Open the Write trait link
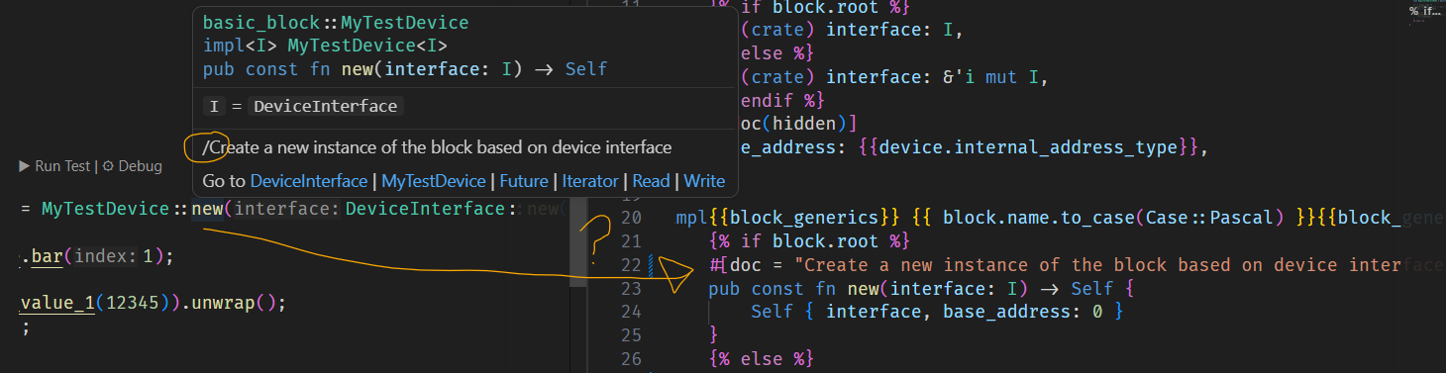Screen dimensions: 1446x373 pos(704,181)
